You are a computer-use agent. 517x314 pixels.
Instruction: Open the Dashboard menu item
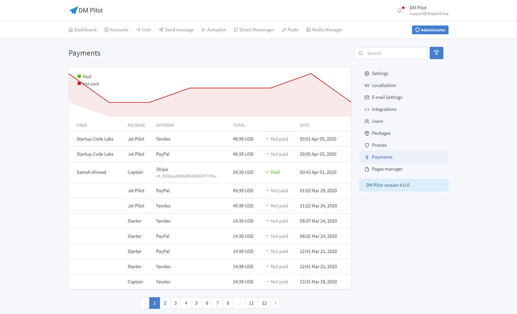[x=82, y=30]
